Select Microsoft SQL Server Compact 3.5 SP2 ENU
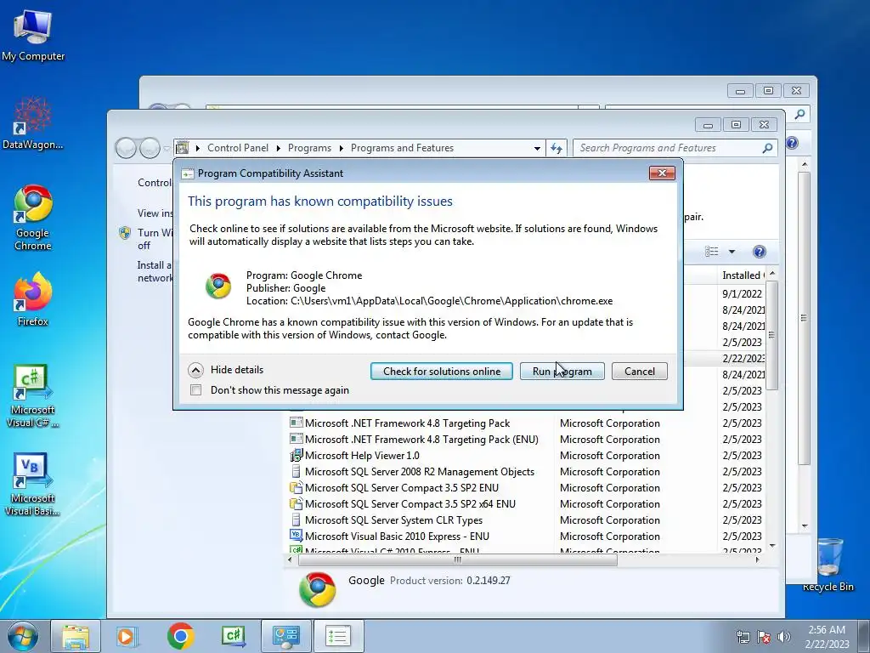 [x=402, y=487]
